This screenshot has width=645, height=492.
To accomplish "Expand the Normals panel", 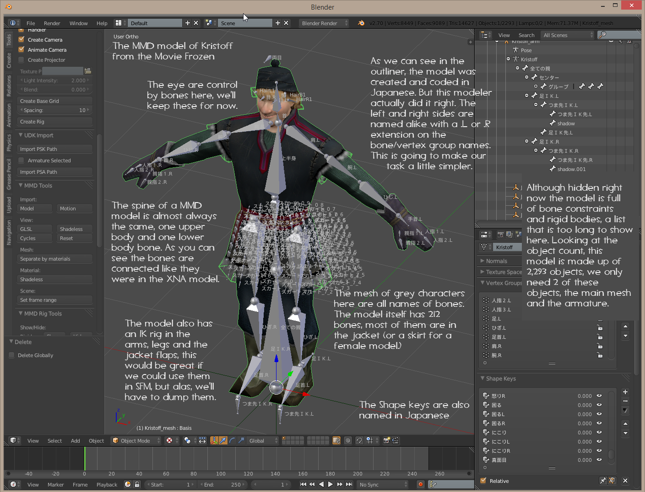I will [x=482, y=261].
